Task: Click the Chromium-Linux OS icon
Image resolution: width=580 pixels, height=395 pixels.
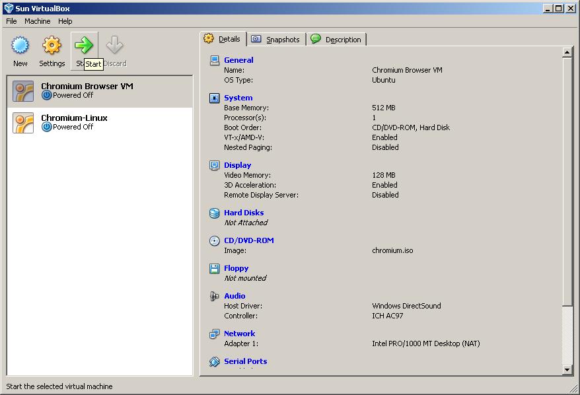Action: (x=23, y=123)
